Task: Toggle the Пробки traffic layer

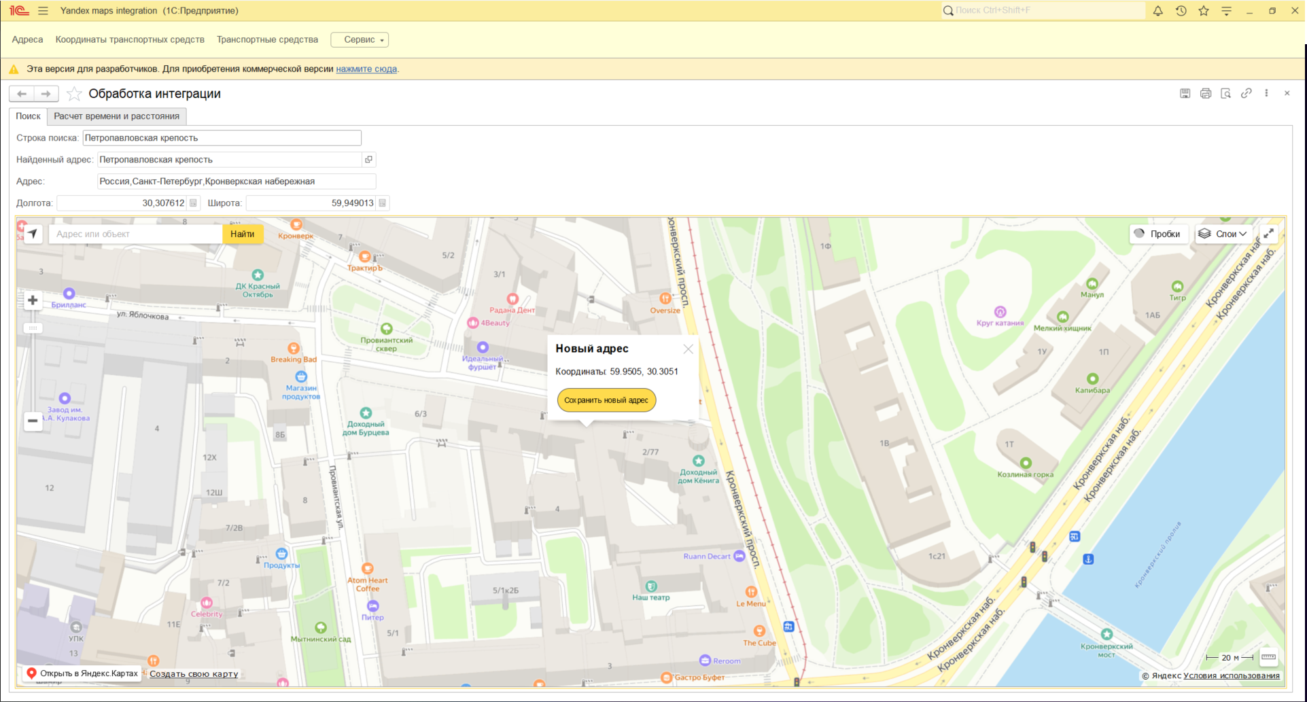Action: [1158, 234]
